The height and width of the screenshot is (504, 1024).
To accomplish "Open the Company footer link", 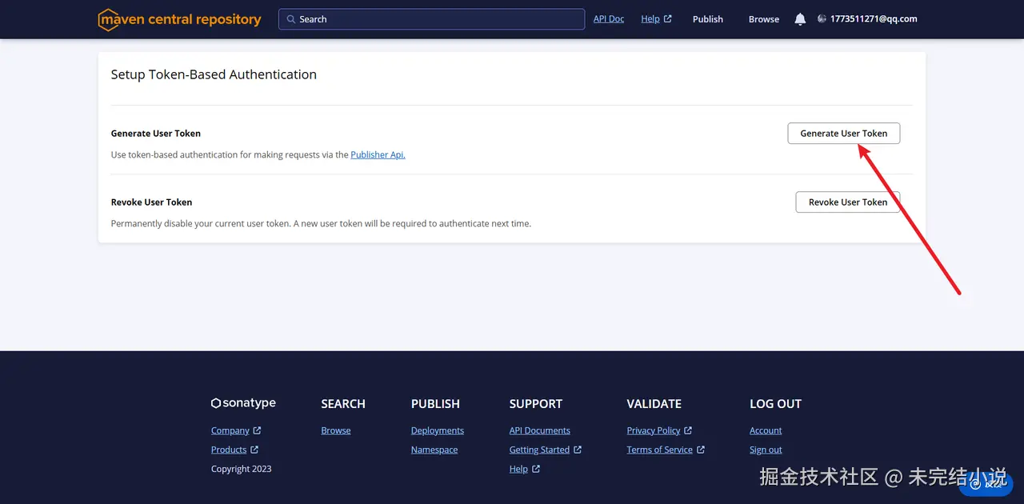I will (230, 430).
